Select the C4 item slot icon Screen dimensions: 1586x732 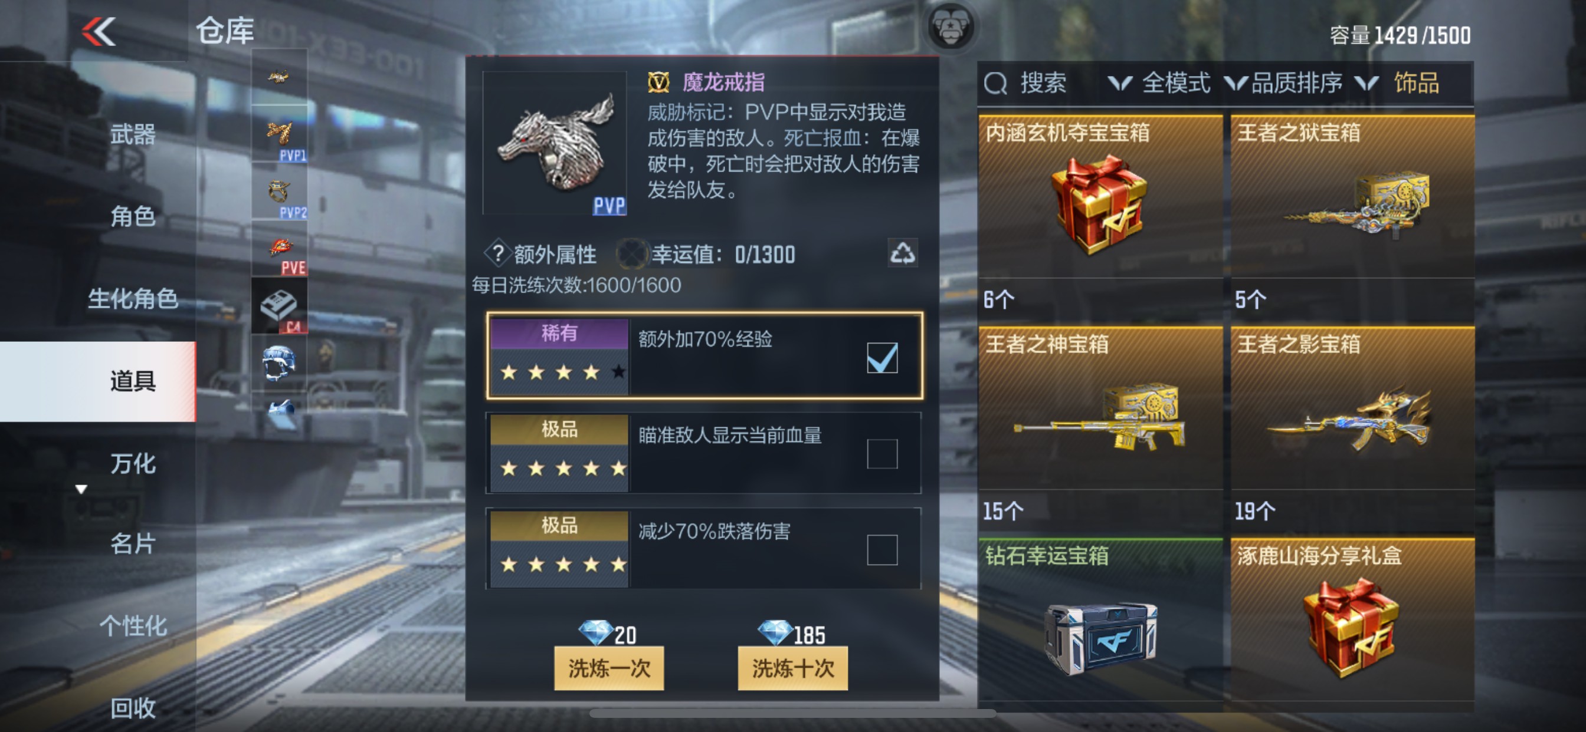coord(280,306)
